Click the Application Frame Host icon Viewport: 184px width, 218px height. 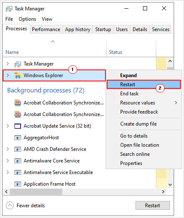tap(18, 184)
